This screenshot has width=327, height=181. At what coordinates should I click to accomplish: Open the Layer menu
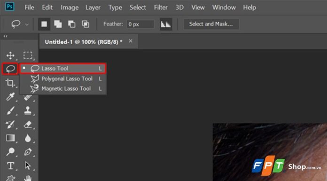point(93,8)
